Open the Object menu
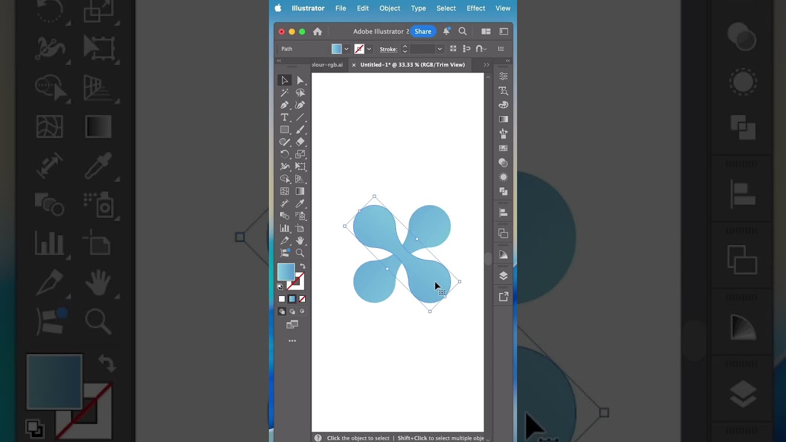Image resolution: width=786 pixels, height=442 pixels. [x=390, y=8]
